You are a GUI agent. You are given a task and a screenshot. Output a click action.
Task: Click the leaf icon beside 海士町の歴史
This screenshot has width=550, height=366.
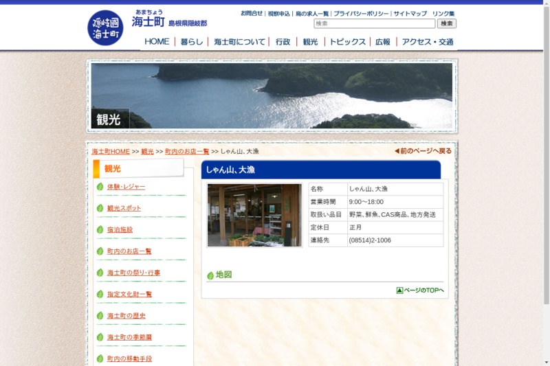click(100, 316)
